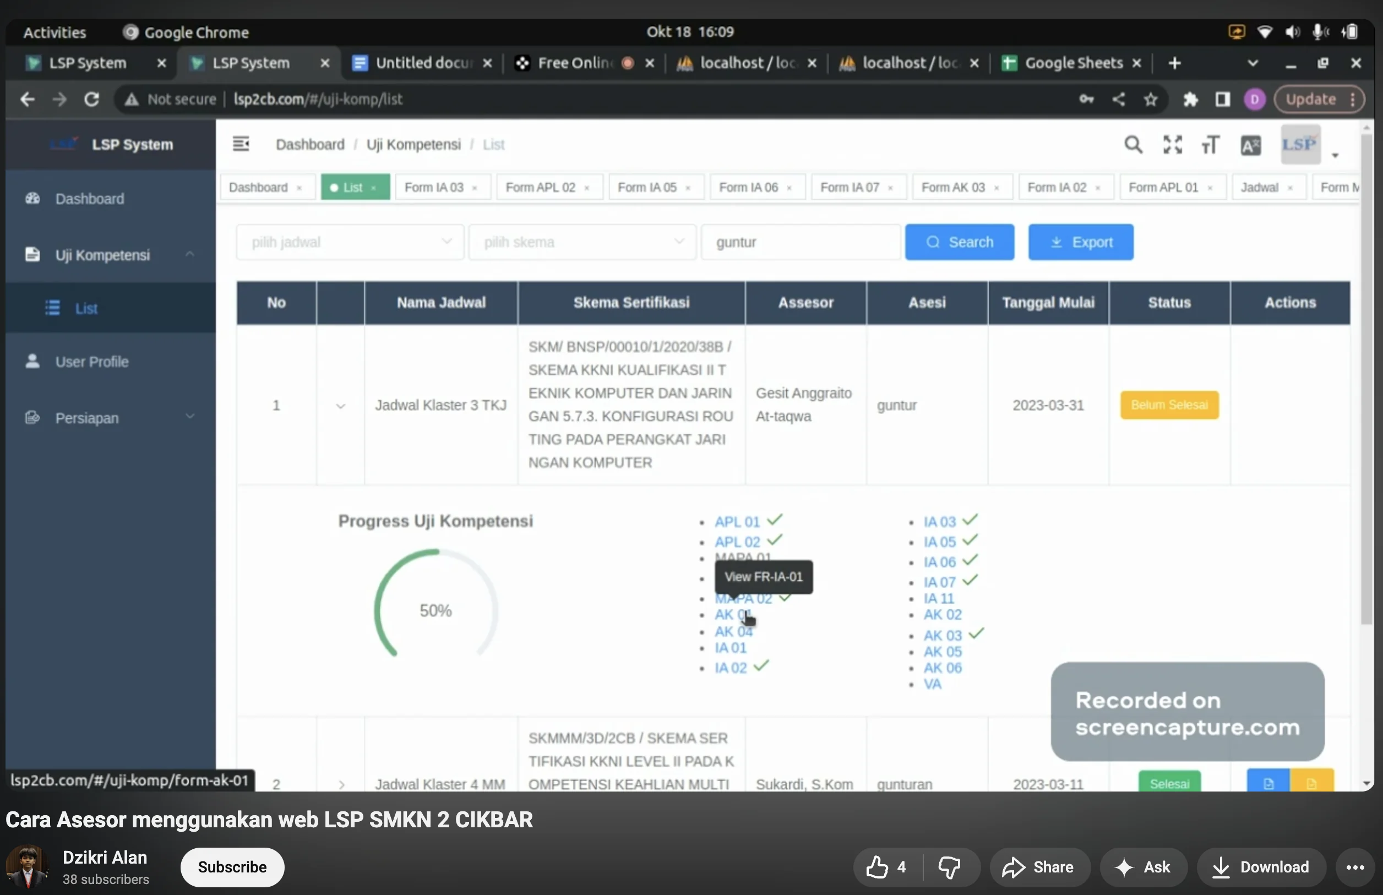Click the Export button

tap(1081, 242)
